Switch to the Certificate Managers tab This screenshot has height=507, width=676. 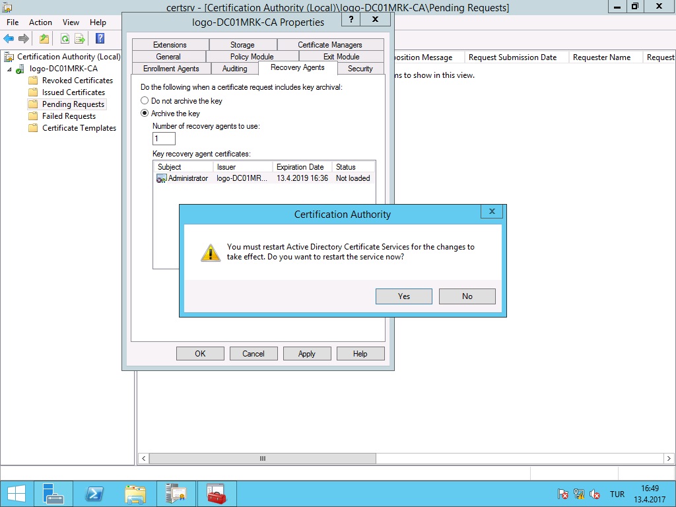[330, 45]
